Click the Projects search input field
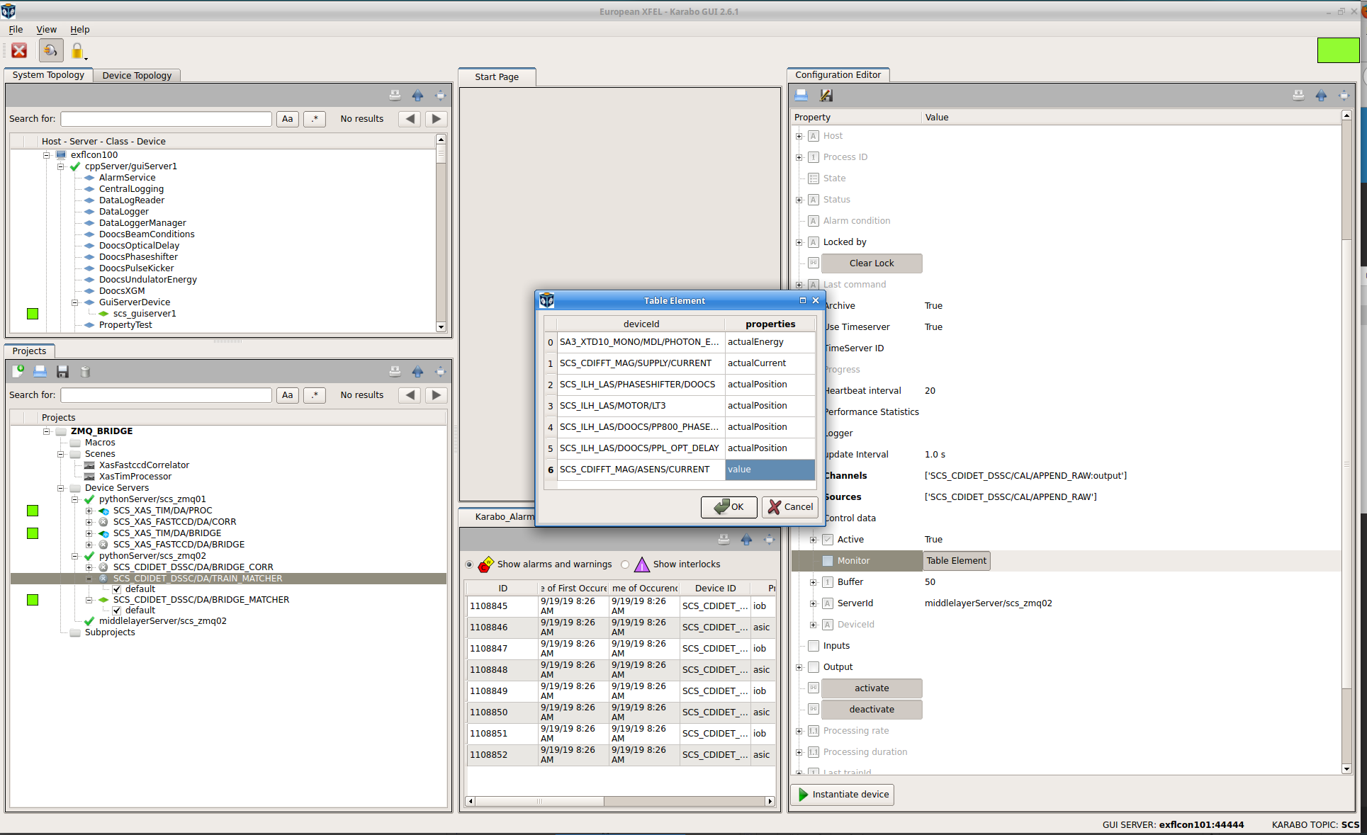Screen dimensions: 1367x835 pyautogui.click(x=167, y=395)
